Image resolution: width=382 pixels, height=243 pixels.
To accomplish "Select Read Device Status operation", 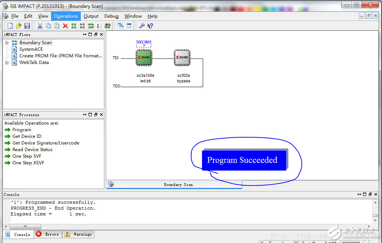I will point(32,149).
